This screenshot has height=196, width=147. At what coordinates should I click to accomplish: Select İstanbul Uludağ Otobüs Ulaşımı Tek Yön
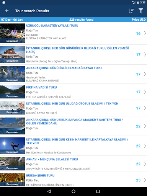[x=72, y=103]
